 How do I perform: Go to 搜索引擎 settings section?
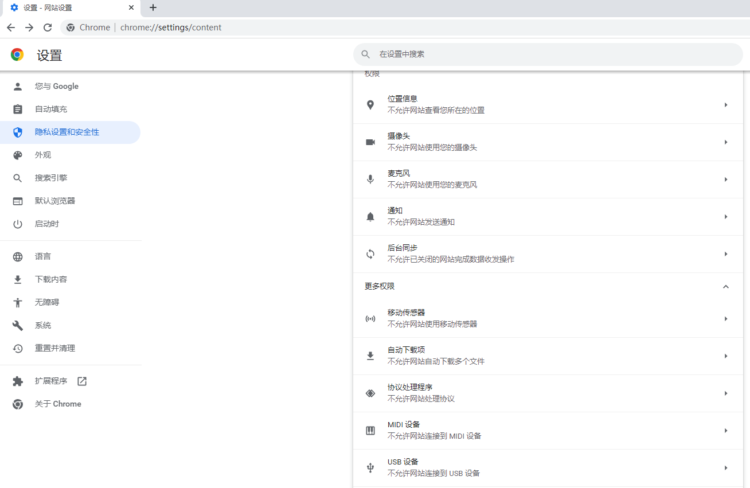(51, 178)
